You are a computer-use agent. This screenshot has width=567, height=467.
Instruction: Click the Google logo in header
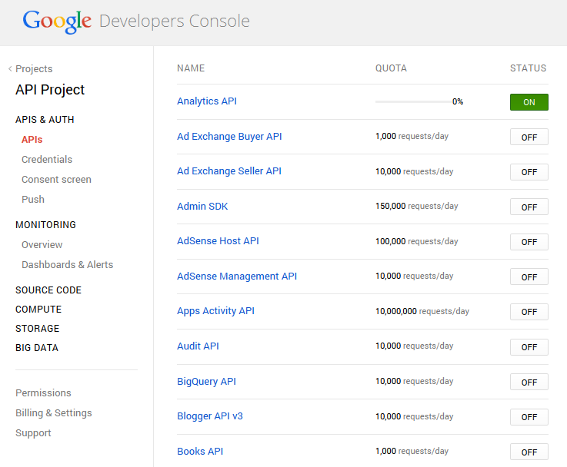click(57, 22)
